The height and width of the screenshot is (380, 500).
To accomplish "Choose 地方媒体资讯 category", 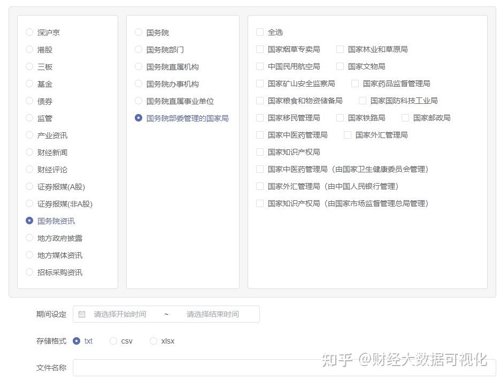I will click(29, 255).
